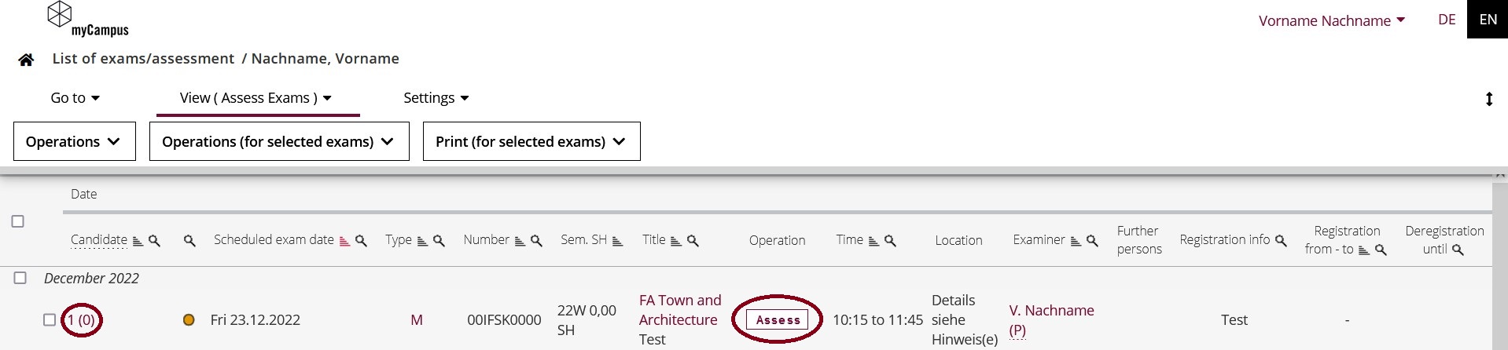Open the Operations dropdown
Viewport: 1508px width, 350px height.
tap(75, 141)
